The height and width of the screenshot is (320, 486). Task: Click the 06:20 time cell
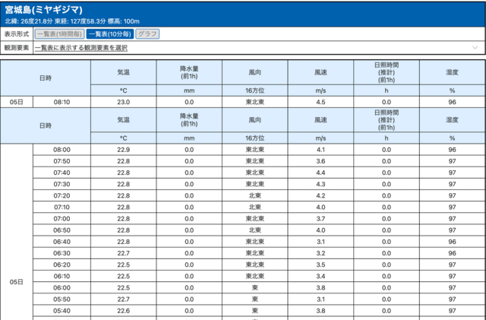(62, 265)
